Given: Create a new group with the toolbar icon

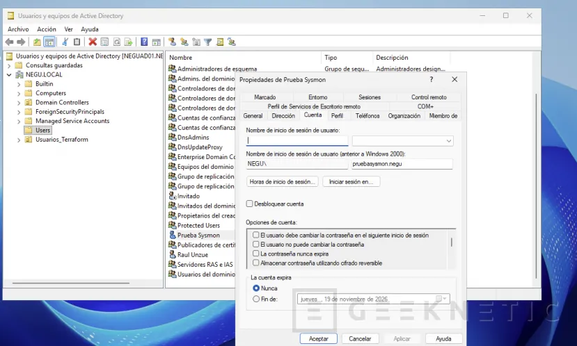Looking at the screenshot, I should point(184,42).
